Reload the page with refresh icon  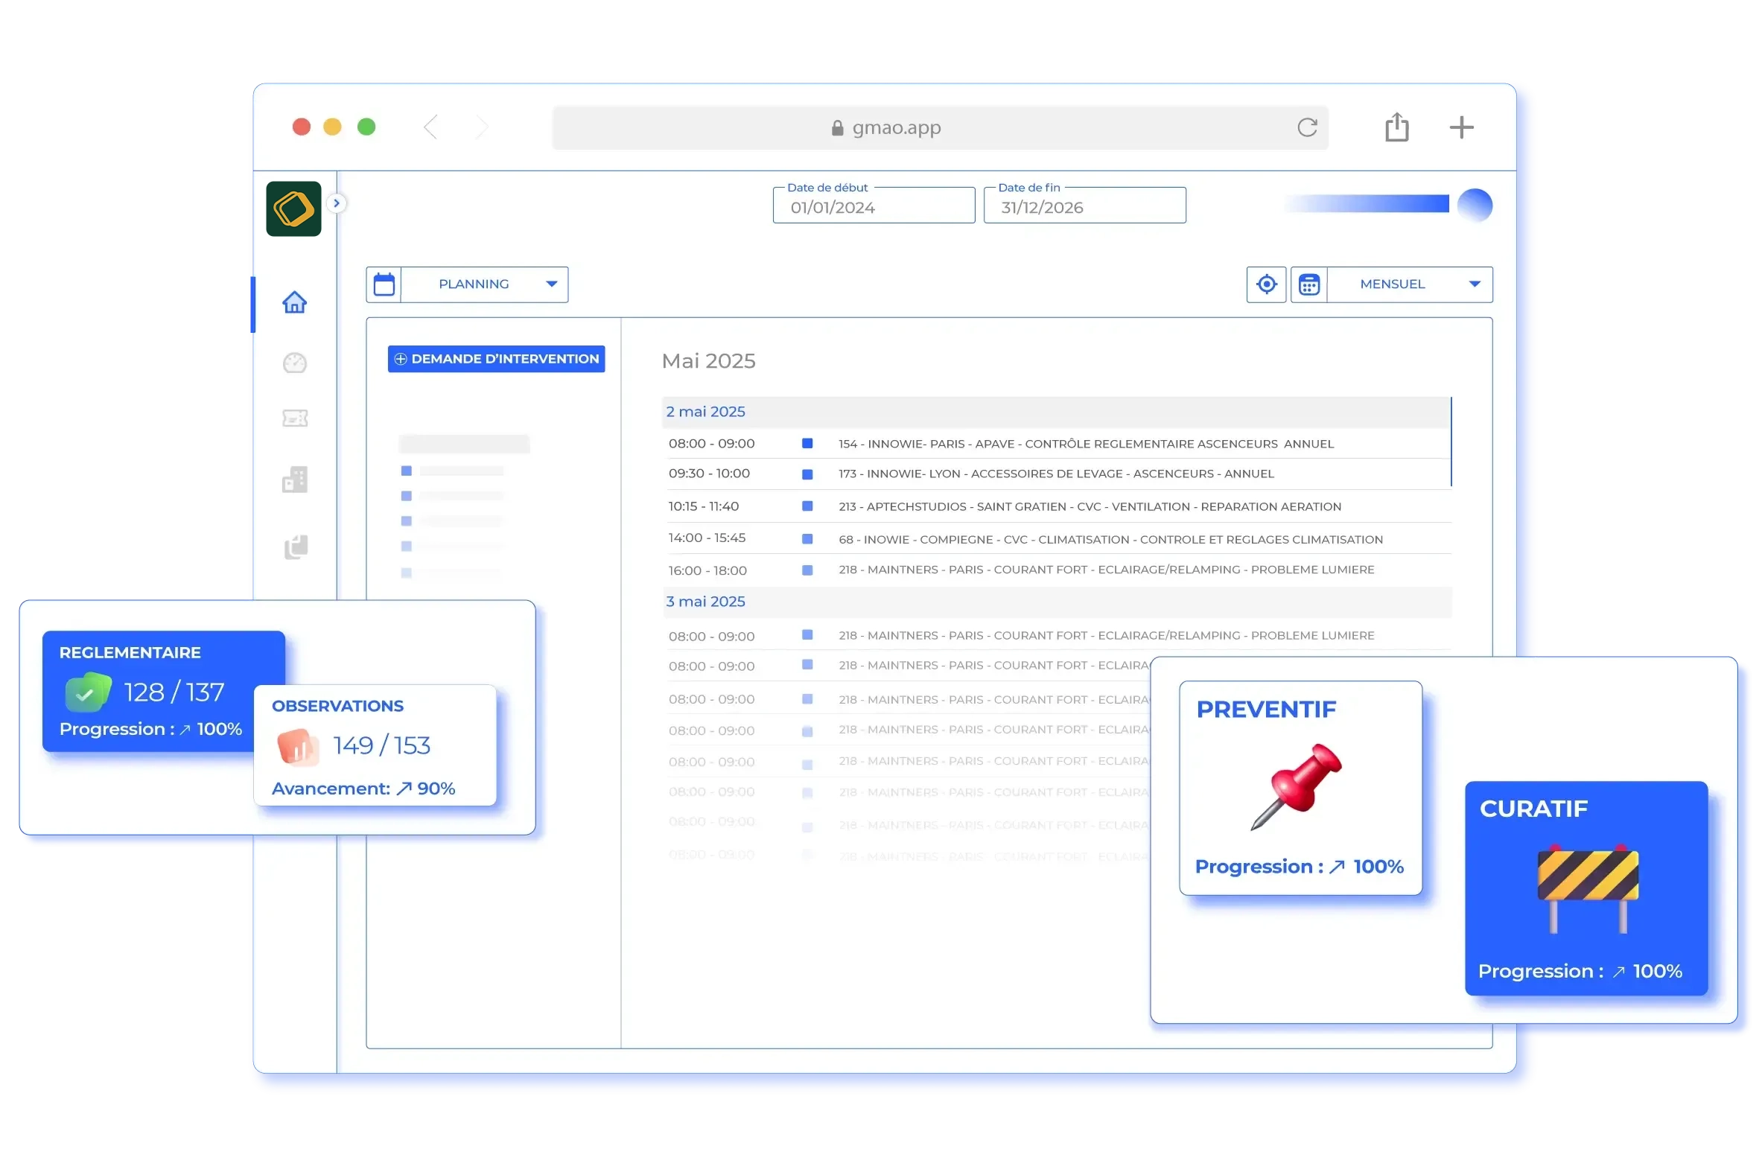(x=1307, y=128)
